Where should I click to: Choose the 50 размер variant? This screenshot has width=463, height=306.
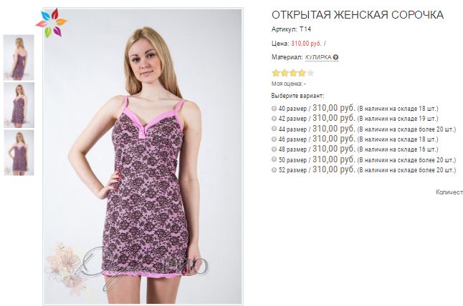click(275, 160)
